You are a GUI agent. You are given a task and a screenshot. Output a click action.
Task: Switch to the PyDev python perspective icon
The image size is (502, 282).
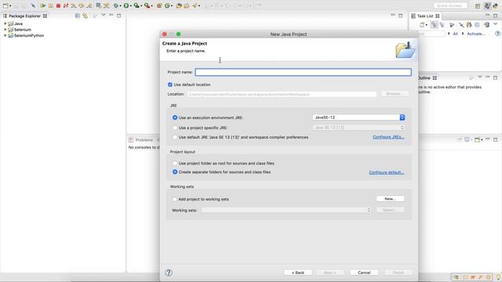[x=496, y=5]
